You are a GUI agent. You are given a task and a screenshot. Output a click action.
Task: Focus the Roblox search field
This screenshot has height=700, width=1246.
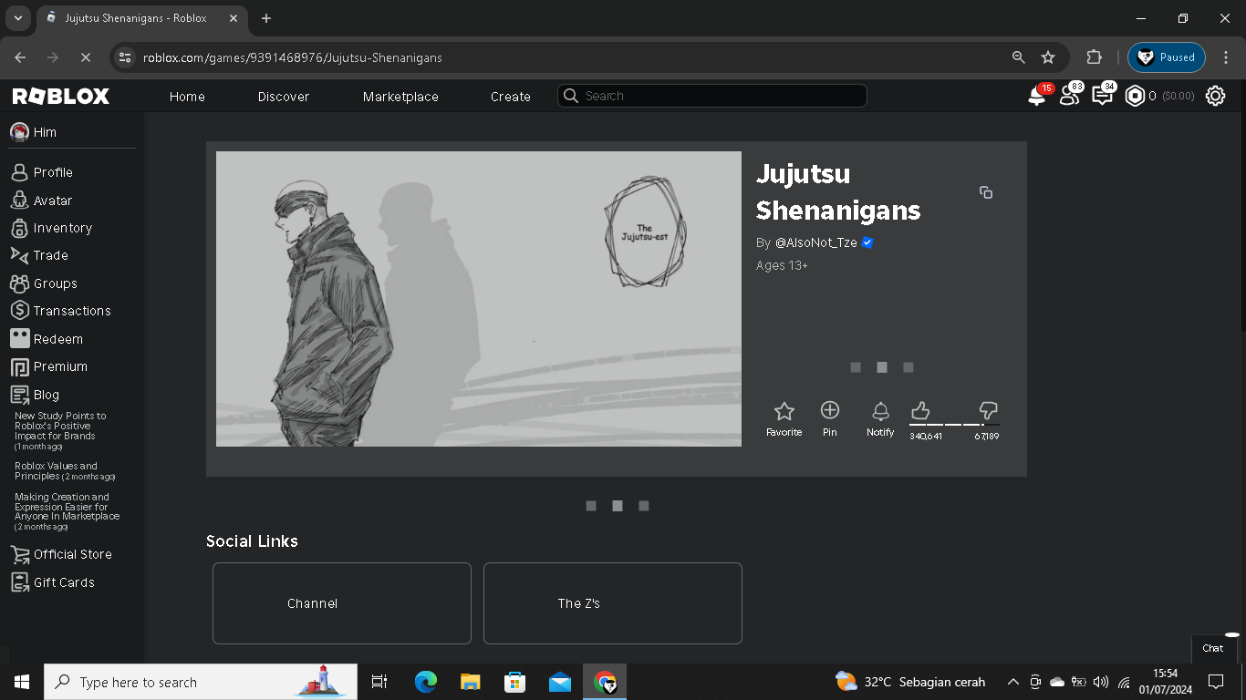point(712,96)
